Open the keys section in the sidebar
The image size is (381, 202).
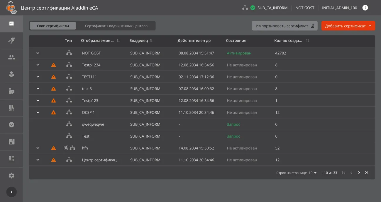tap(11, 40)
